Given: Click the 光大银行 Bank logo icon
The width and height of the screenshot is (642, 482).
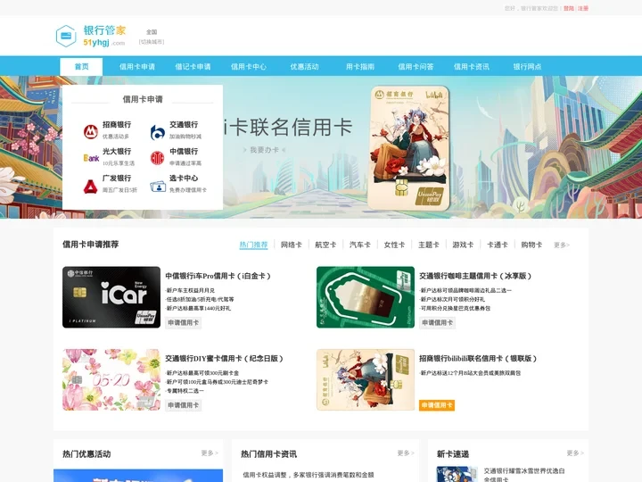Looking at the screenshot, I should point(91,158).
